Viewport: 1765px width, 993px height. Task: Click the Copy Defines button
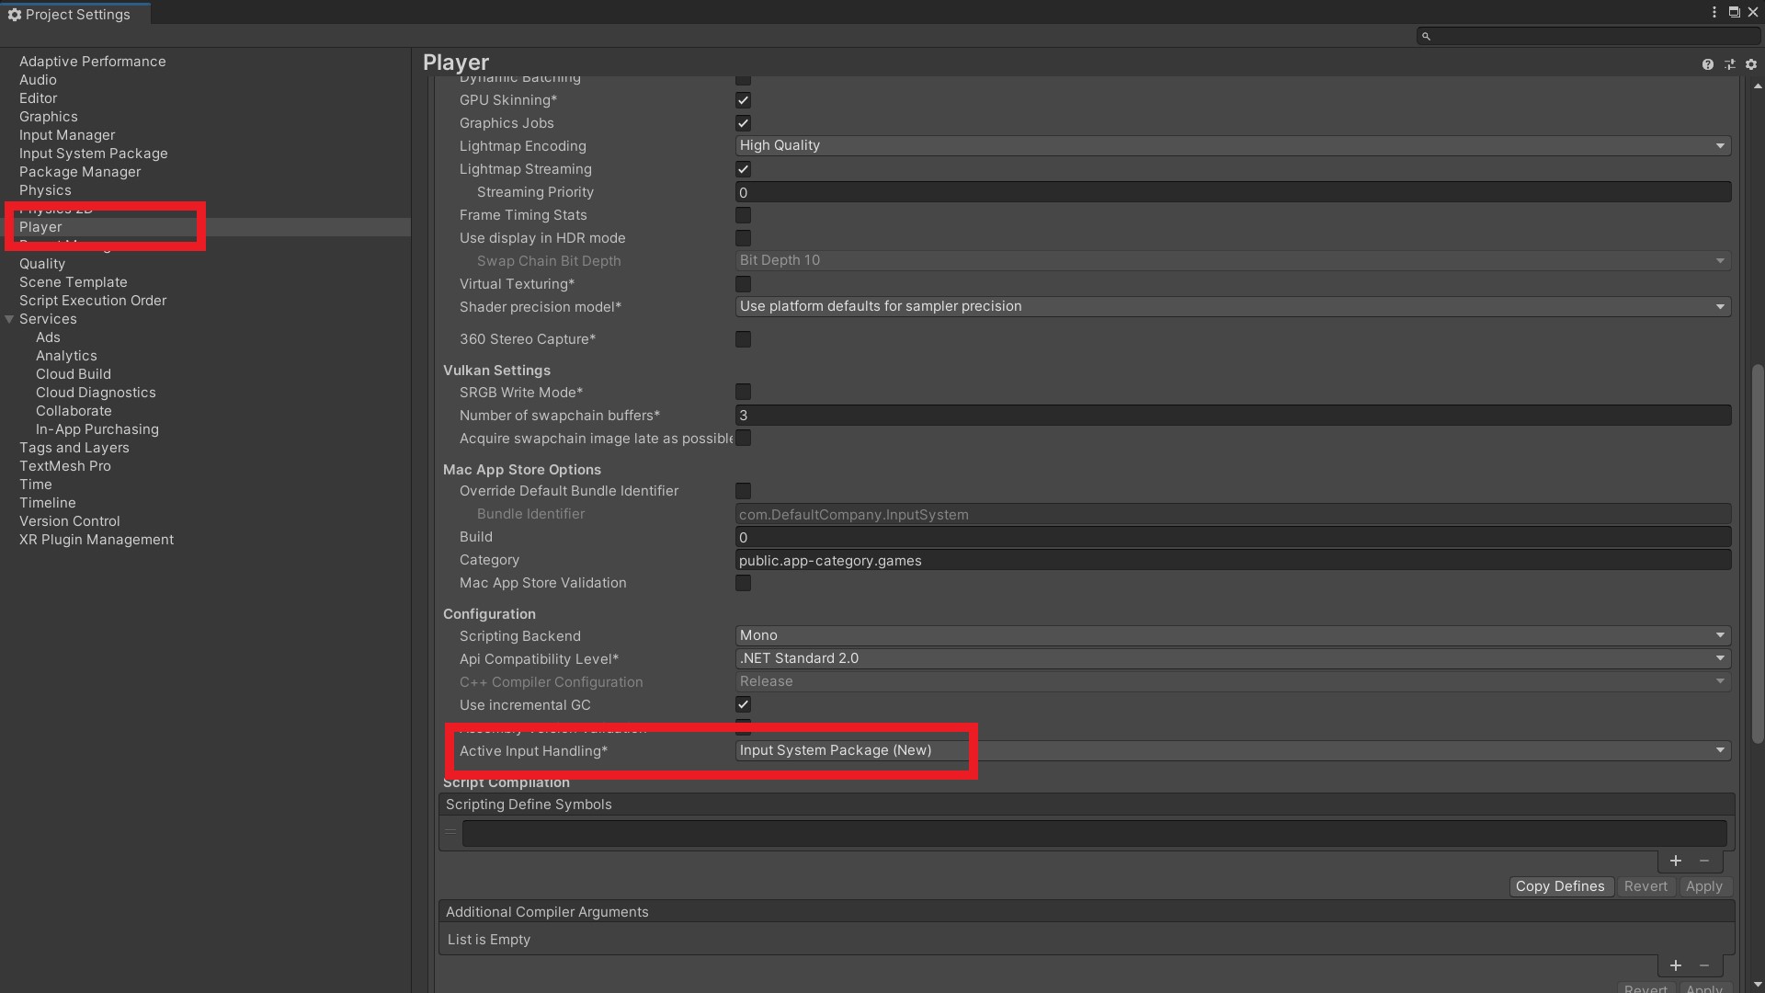(x=1561, y=886)
